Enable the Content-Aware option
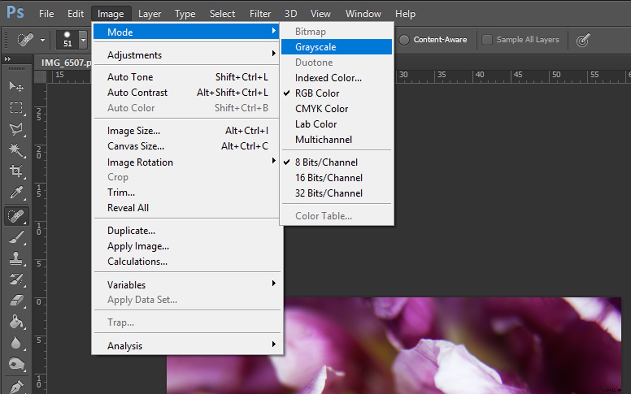 coord(403,39)
